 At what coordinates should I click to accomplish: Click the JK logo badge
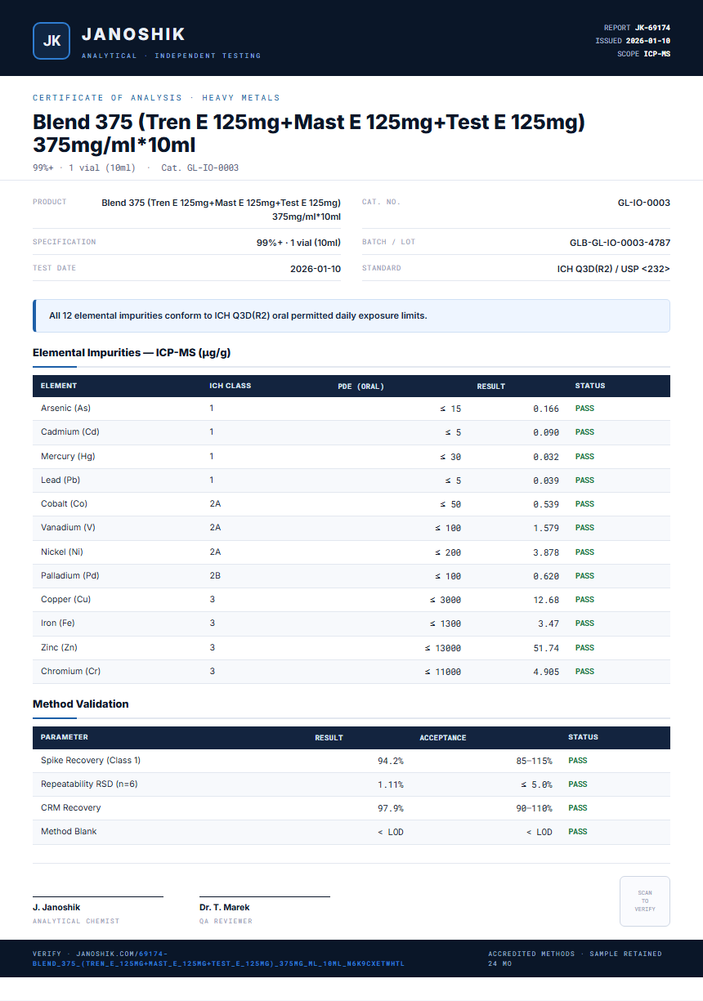point(51,41)
